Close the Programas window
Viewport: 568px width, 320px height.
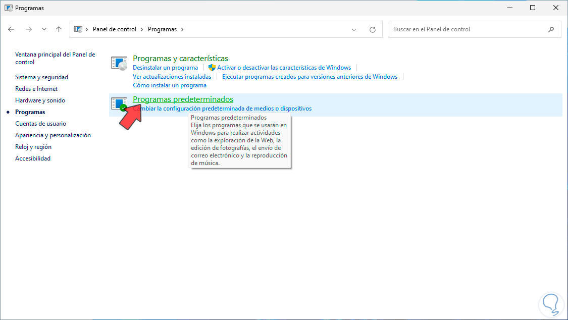coord(556,8)
